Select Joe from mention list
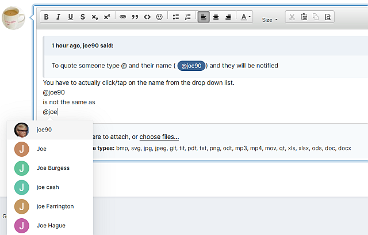This screenshot has width=368, height=235. (50, 149)
